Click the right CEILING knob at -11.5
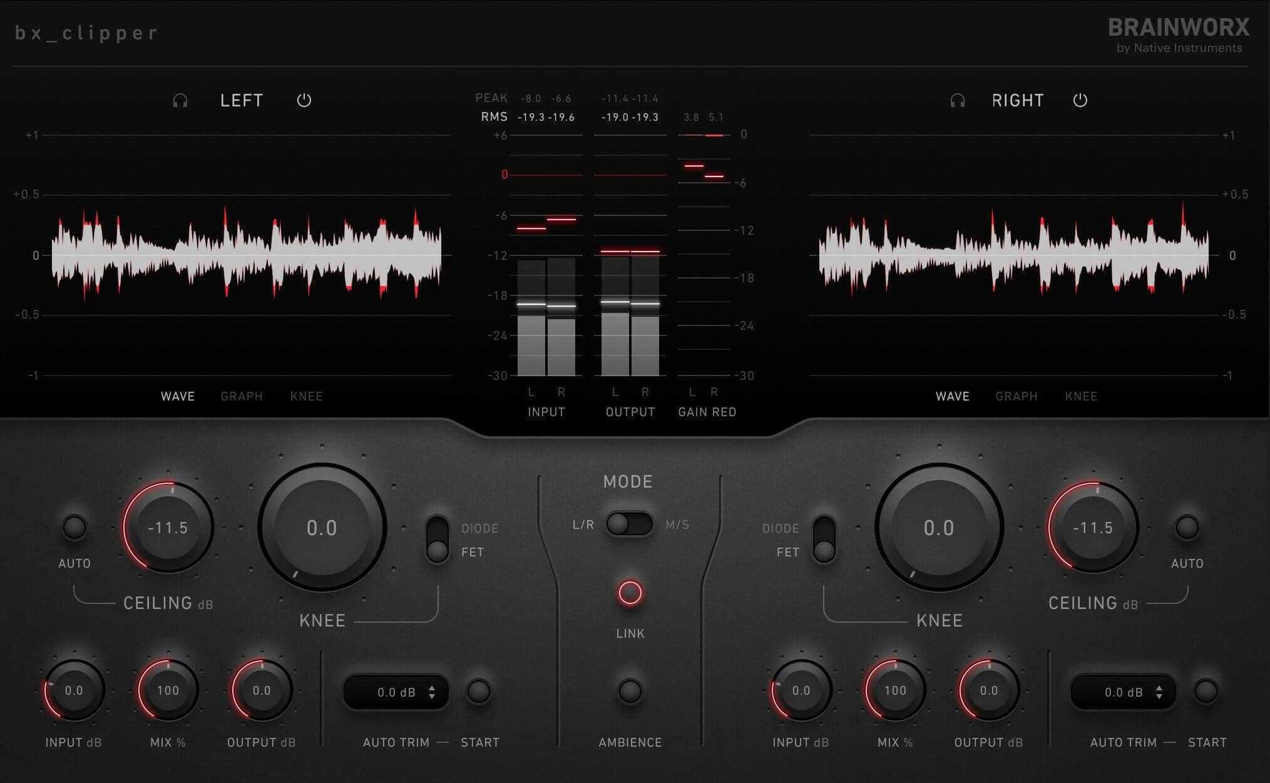The height and width of the screenshot is (783, 1270). click(1093, 528)
